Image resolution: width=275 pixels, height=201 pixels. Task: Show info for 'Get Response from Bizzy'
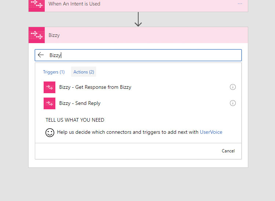pos(233,87)
